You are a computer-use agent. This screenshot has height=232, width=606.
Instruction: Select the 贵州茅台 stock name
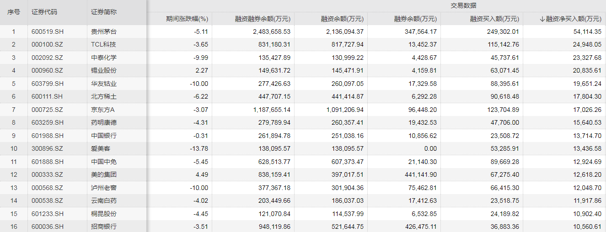[104, 32]
